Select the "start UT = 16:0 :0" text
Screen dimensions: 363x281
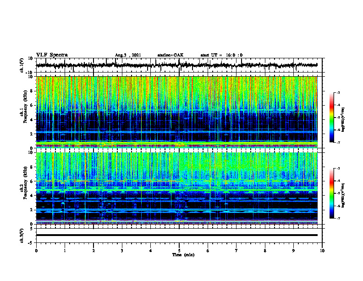click(x=221, y=55)
